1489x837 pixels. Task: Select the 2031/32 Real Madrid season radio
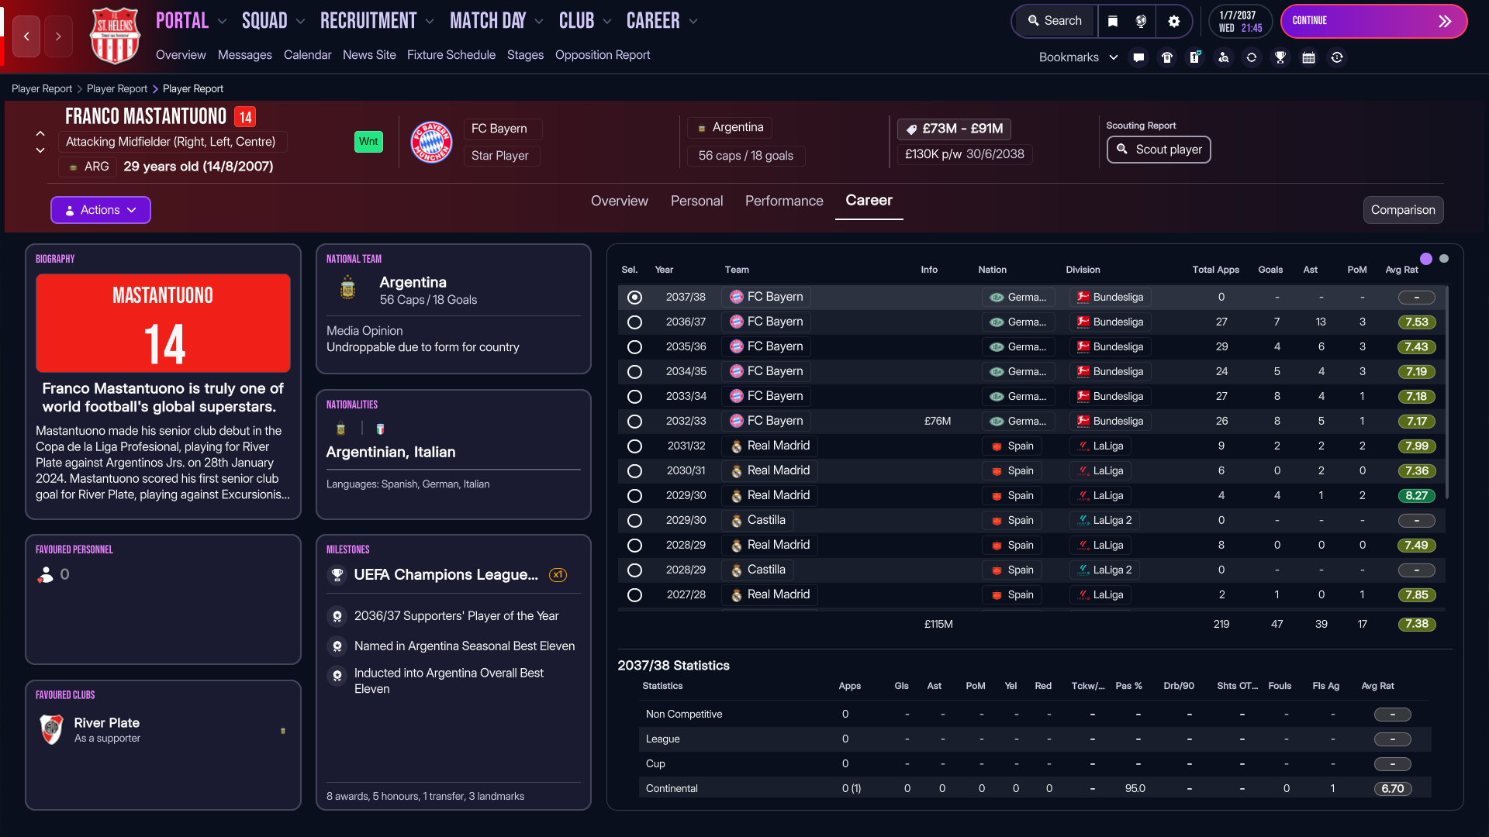[x=634, y=446]
